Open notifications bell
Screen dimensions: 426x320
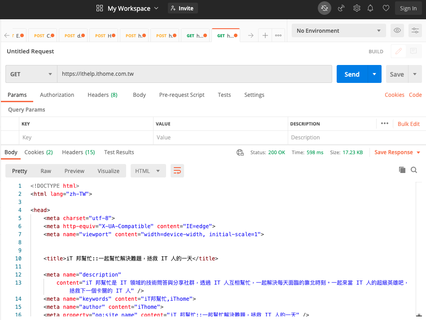click(370, 8)
